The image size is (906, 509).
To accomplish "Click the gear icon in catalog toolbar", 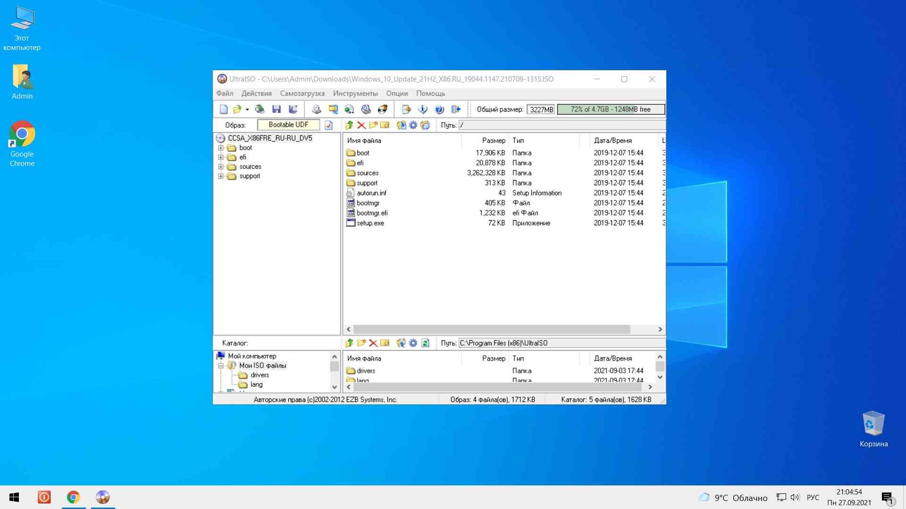I will coord(413,343).
